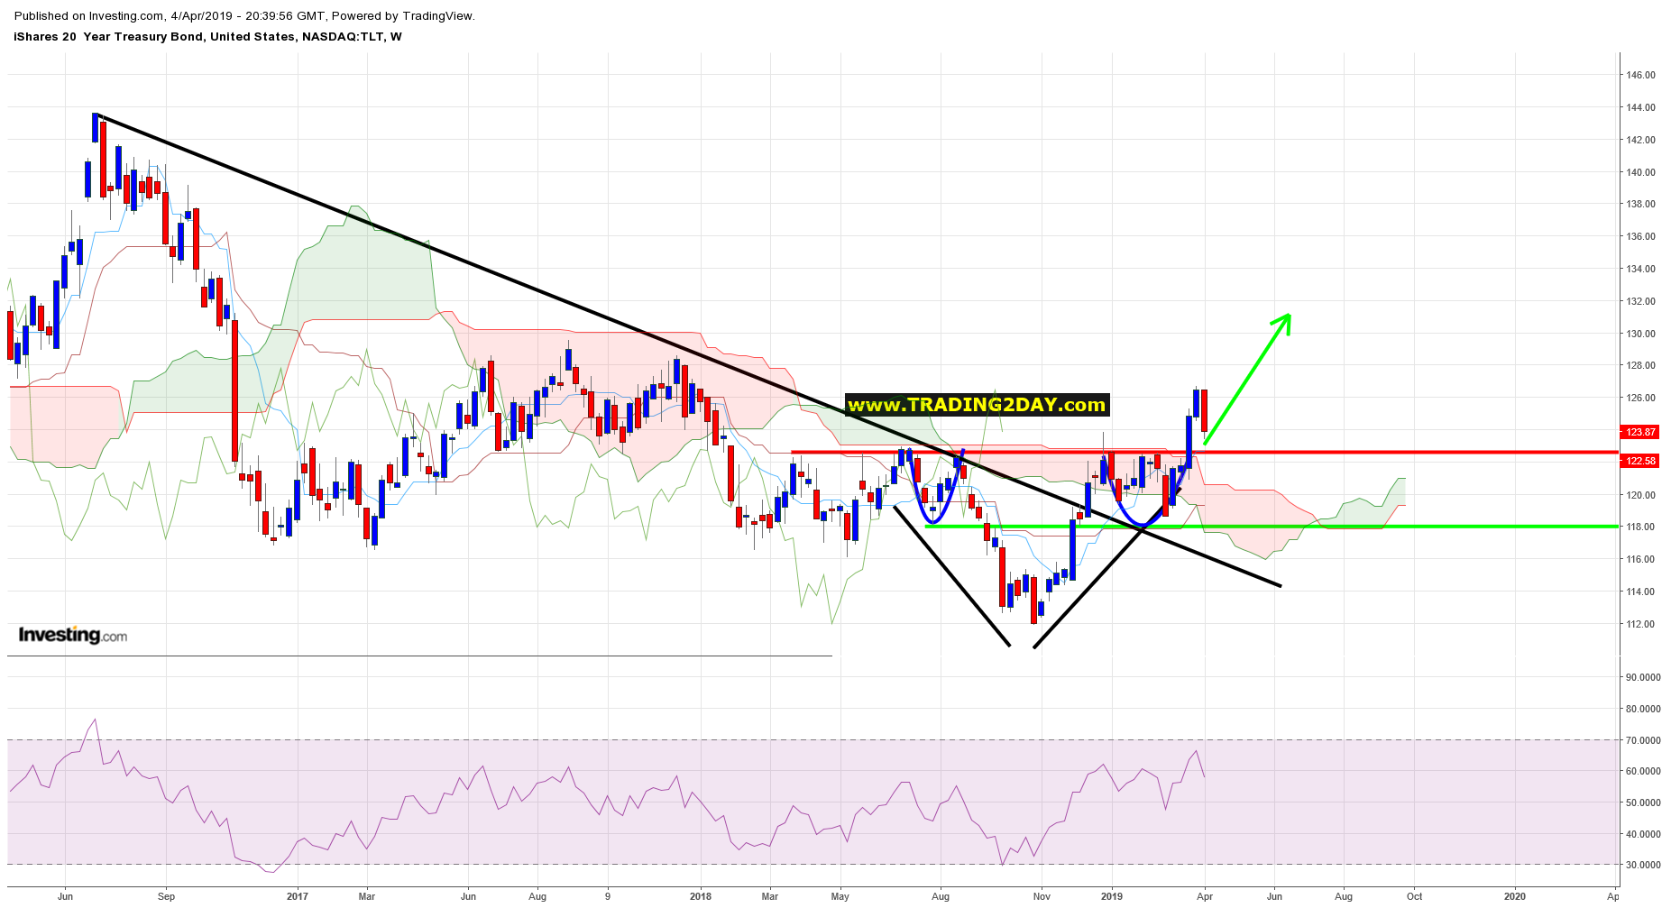Viewport: 1671px width, 908px height.
Task: Click the 30.0000 RSI axis label
Action: pyautogui.click(x=1643, y=865)
